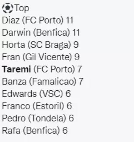This screenshot has height=142, width=134.
Task: Click the soccer ball emoji icon
Action: pyautogui.click(x=8, y=8)
